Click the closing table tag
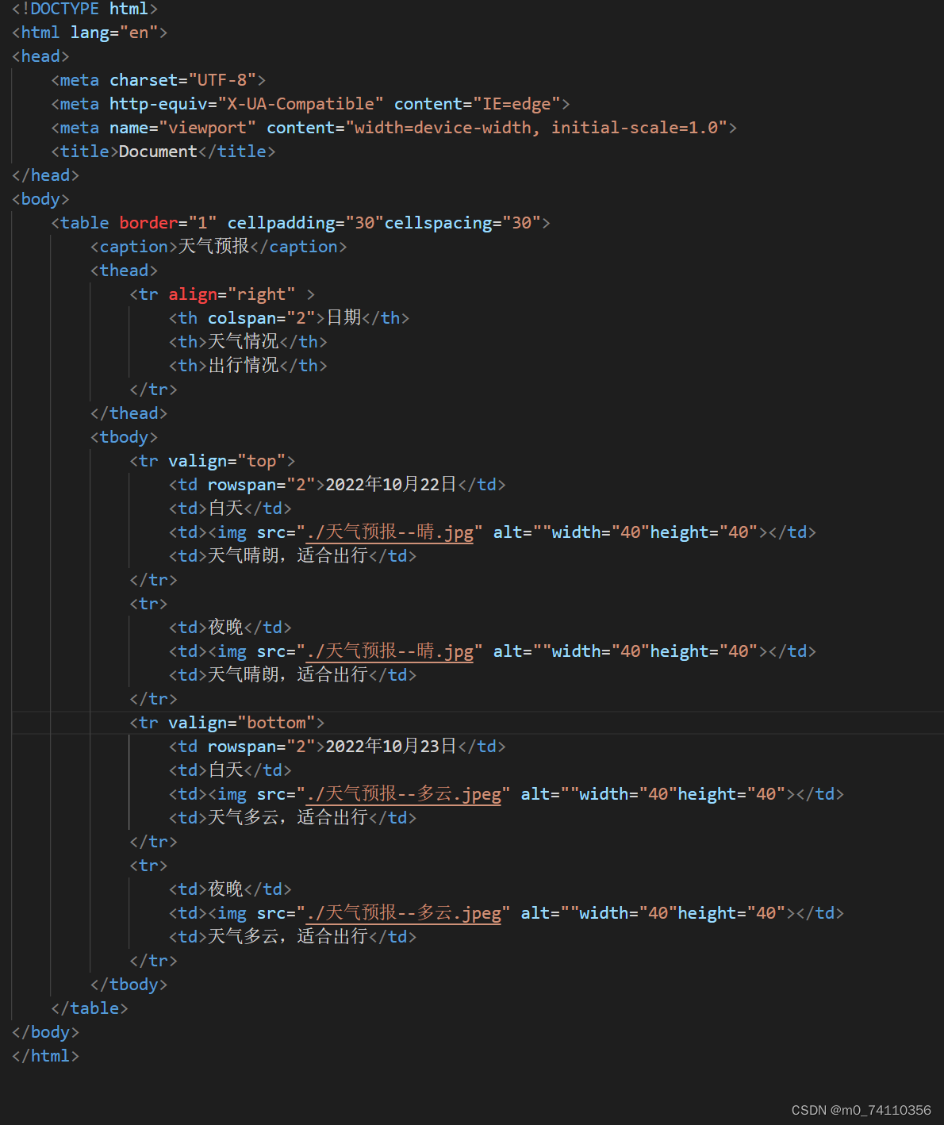 click(x=89, y=1008)
